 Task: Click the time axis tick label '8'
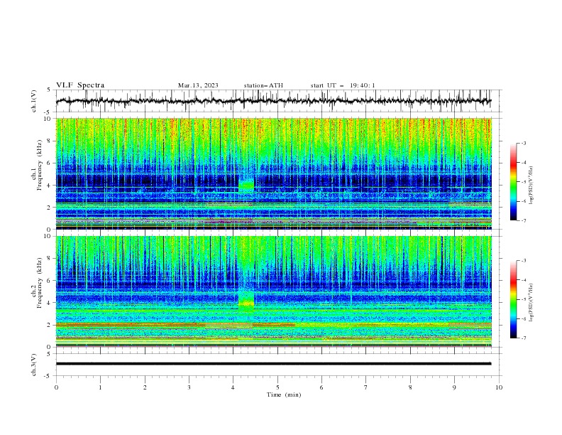click(x=410, y=387)
